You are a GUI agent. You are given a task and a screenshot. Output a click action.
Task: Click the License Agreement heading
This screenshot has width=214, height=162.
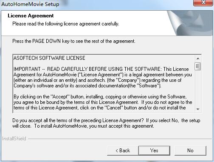31,16
